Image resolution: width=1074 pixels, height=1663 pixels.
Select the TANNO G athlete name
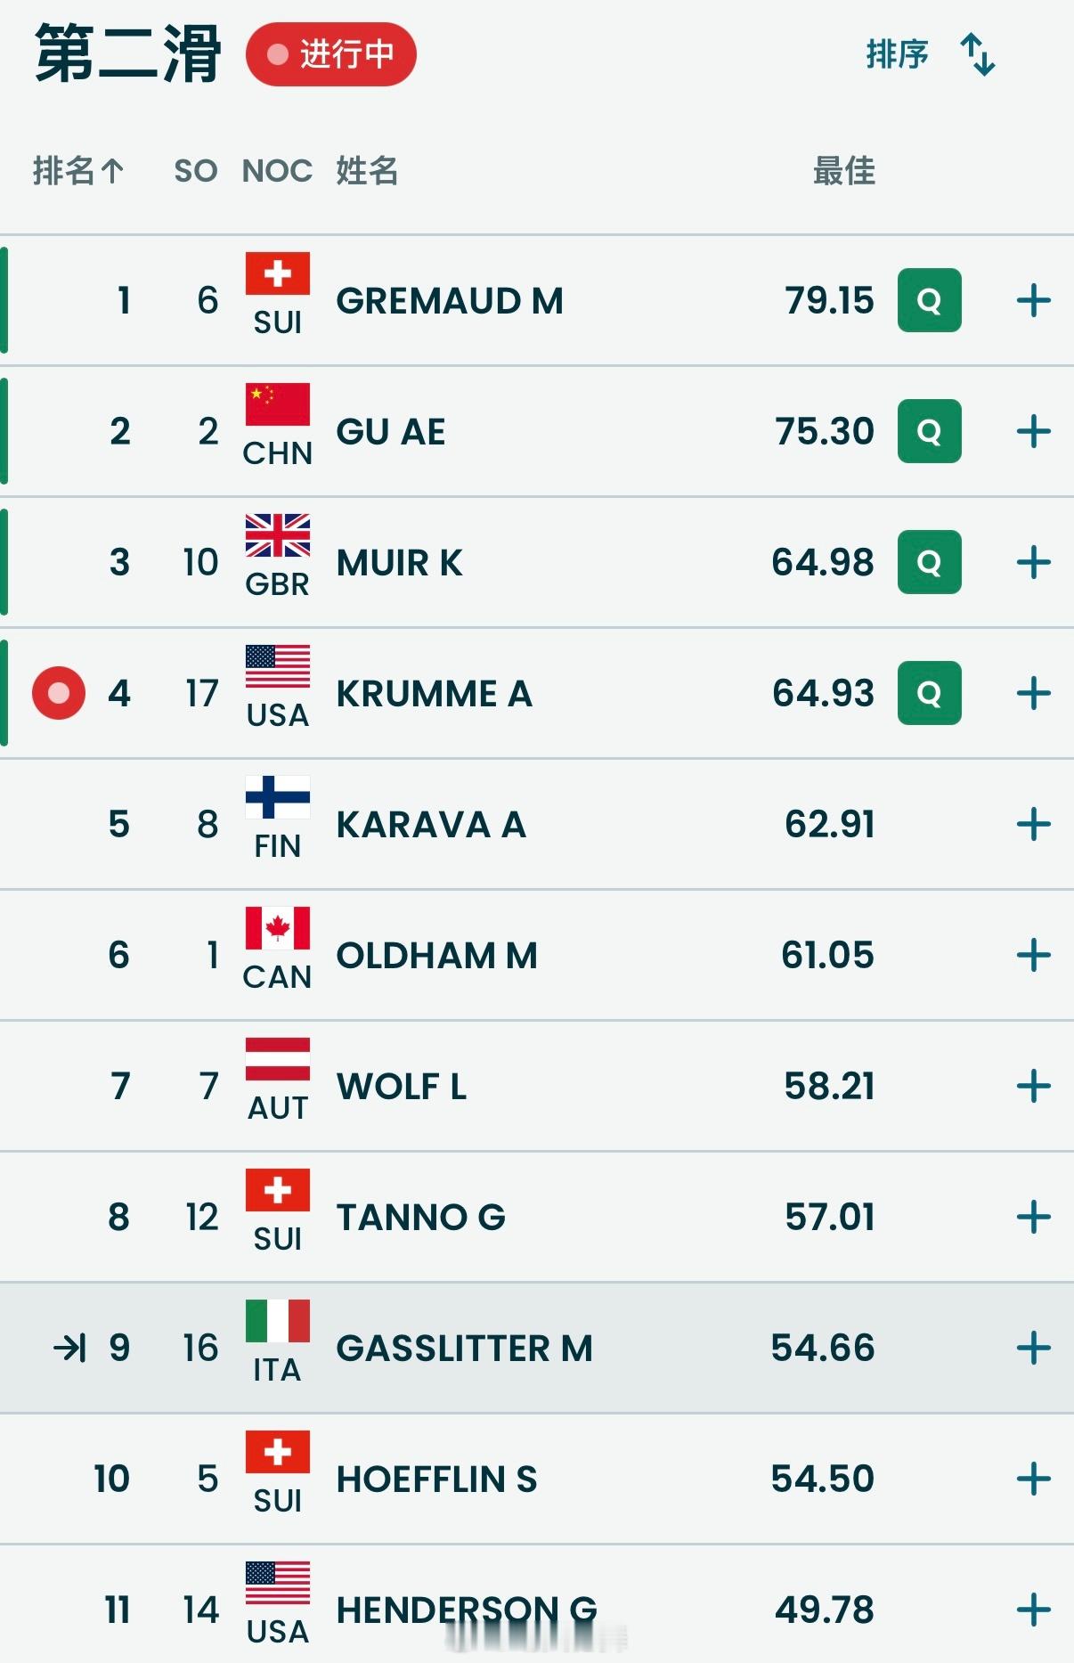click(x=420, y=1217)
